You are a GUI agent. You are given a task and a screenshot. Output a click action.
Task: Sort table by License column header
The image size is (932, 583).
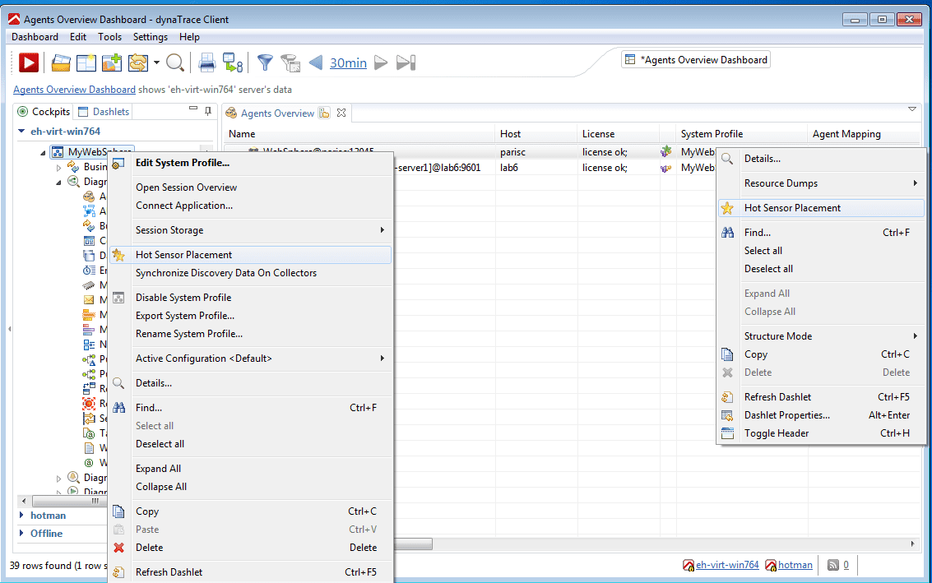tap(618, 134)
